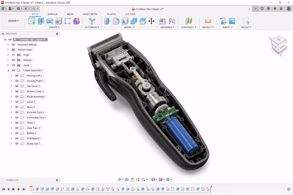Click the Select window tool icon
Image resolution: width=293 pixels, height=195 pixels.
(246, 21)
